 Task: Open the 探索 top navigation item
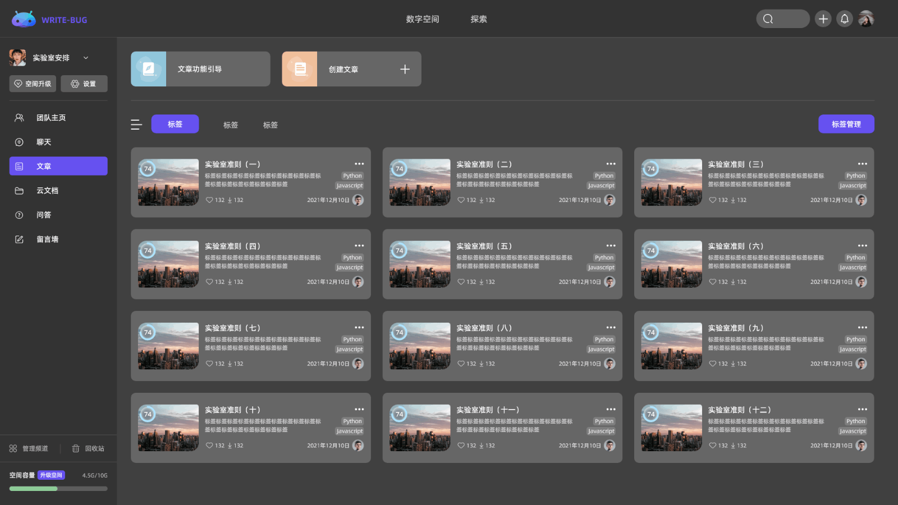478,19
